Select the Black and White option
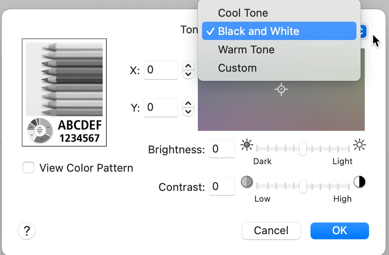Screen dimensions: 389x255 (258, 31)
